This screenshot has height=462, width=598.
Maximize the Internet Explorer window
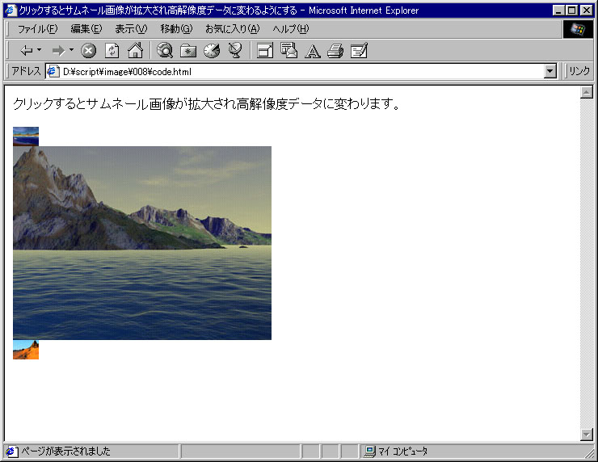point(571,10)
